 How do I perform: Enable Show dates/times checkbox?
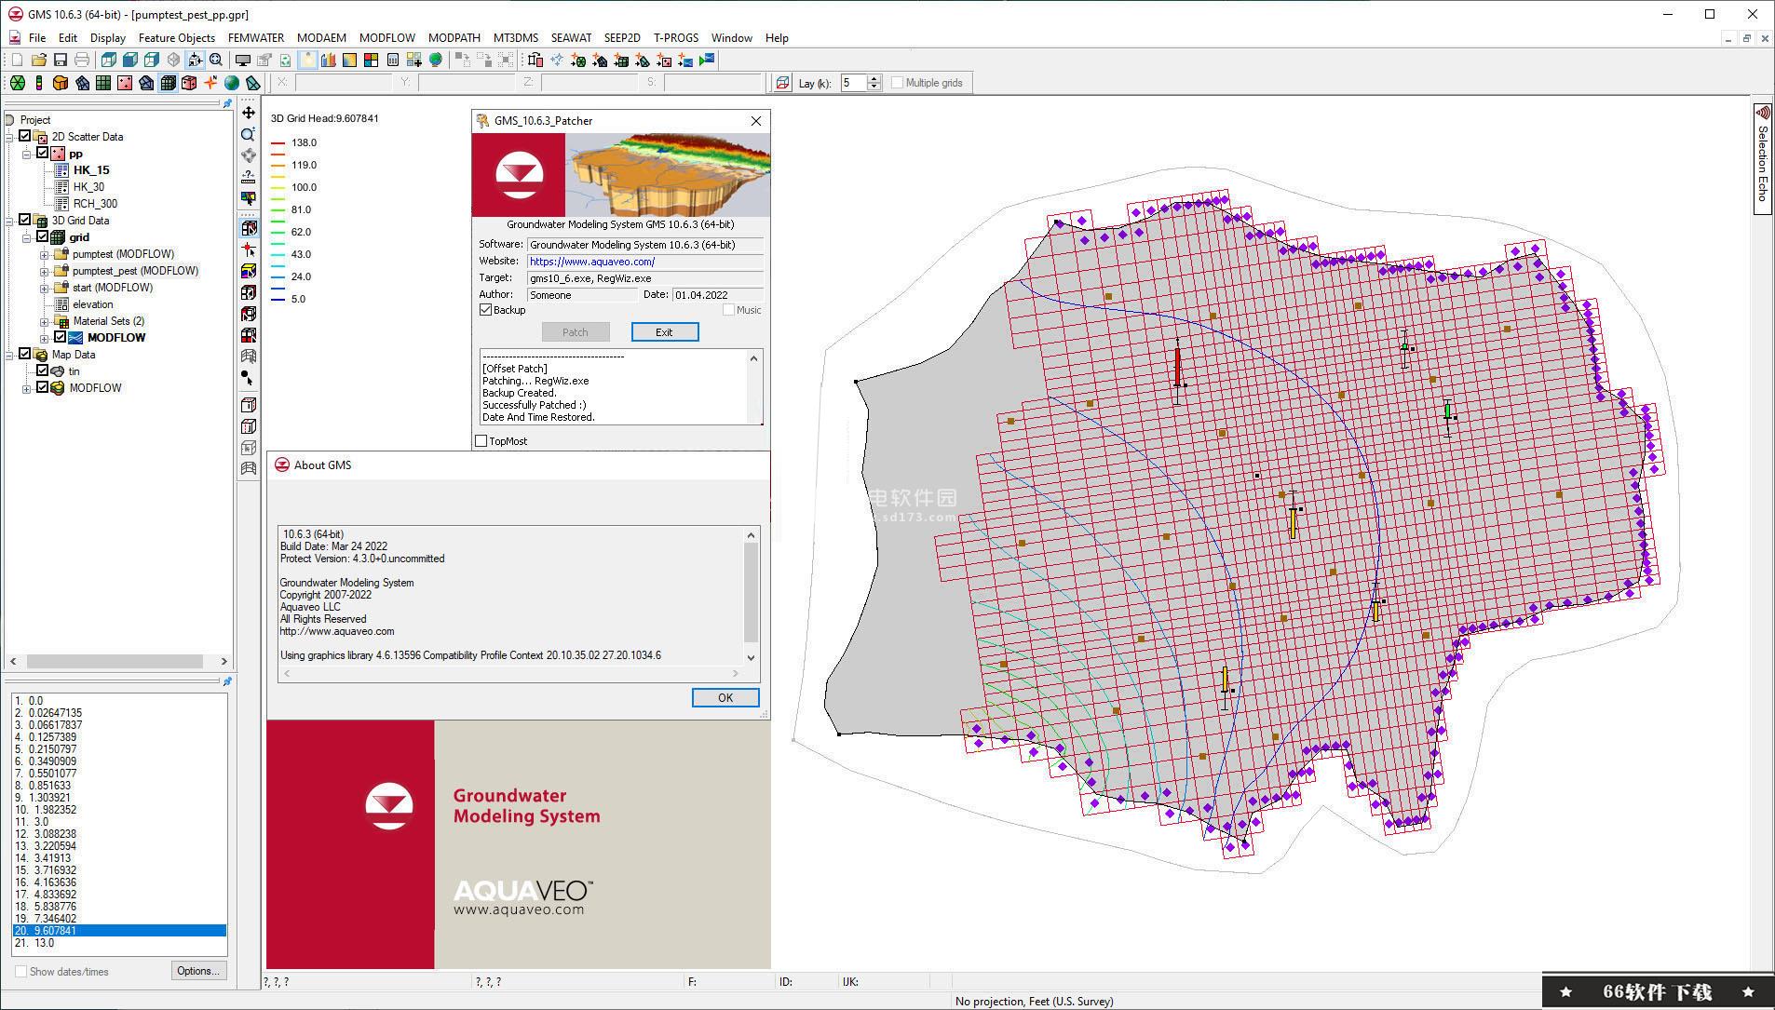point(20,972)
